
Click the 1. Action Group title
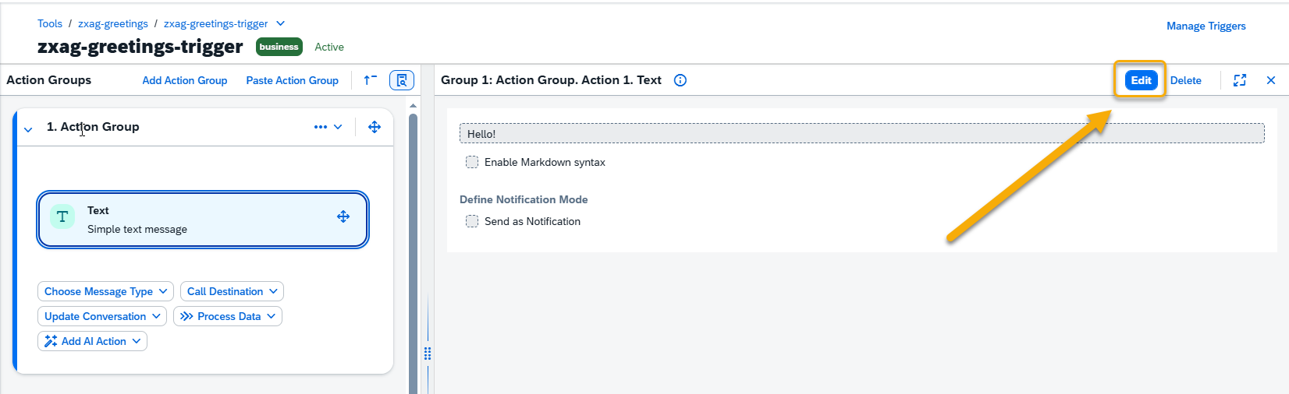(x=93, y=127)
